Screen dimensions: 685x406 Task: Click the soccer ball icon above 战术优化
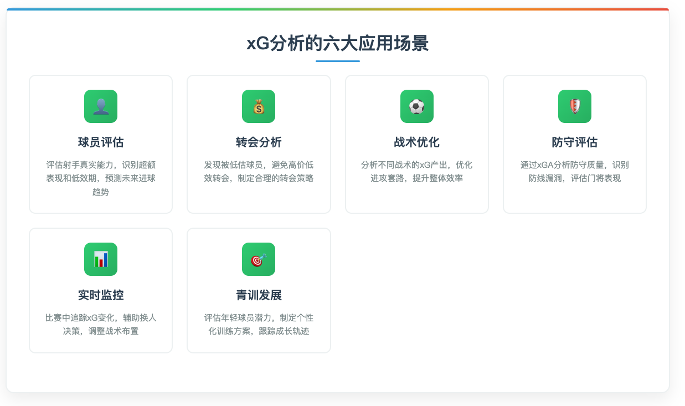[x=416, y=106]
